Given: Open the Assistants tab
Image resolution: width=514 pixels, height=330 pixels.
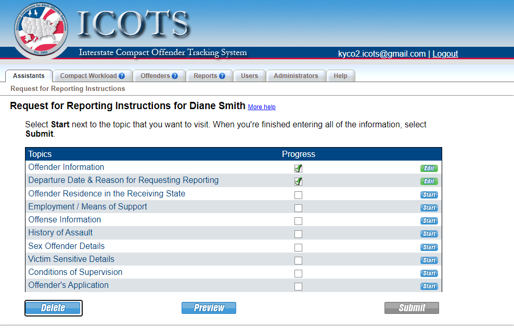Looking at the screenshot, I should (29, 76).
